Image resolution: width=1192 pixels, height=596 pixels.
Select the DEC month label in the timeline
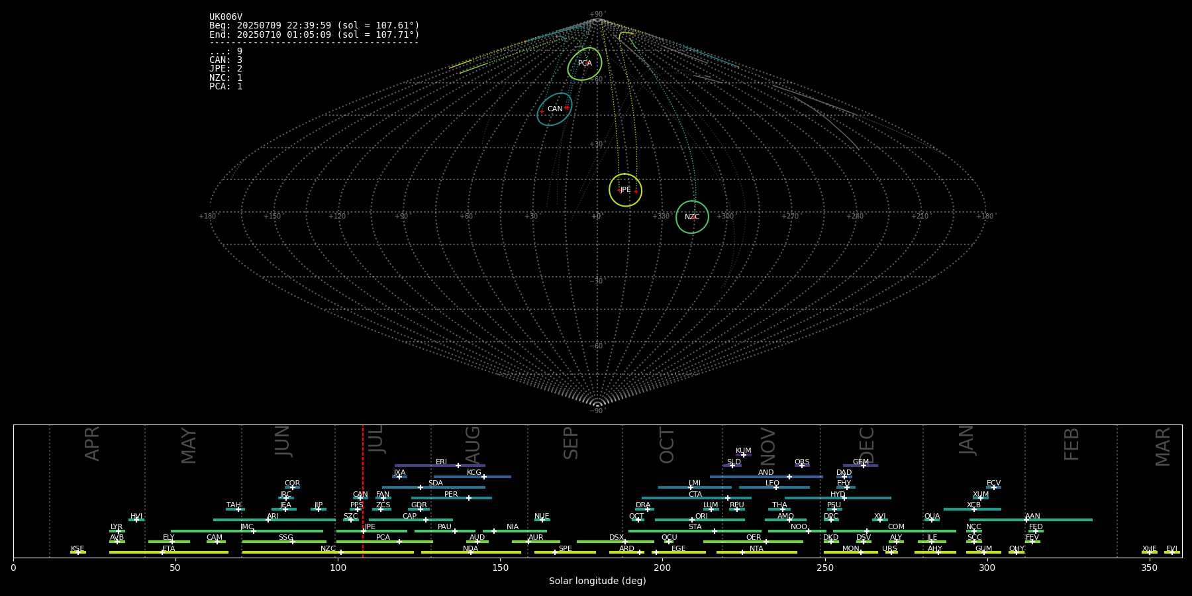click(867, 446)
